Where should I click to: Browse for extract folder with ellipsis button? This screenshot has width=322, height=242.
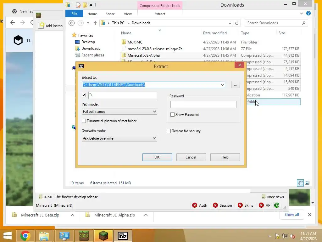tap(235, 85)
